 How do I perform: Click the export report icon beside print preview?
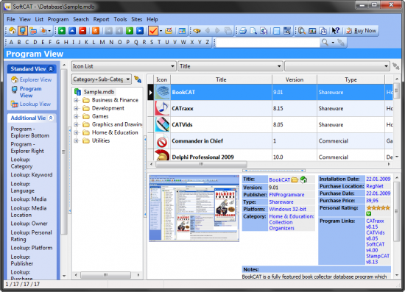pos(264,31)
